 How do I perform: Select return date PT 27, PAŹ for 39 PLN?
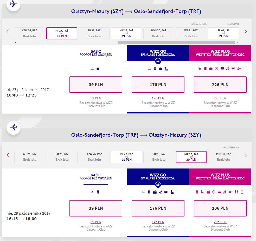(126, 157)
